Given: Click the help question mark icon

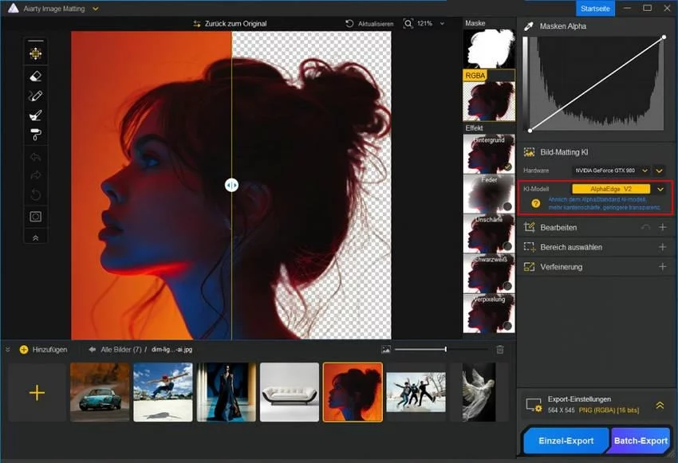Looking at the screenshot, I should point(535,204).
